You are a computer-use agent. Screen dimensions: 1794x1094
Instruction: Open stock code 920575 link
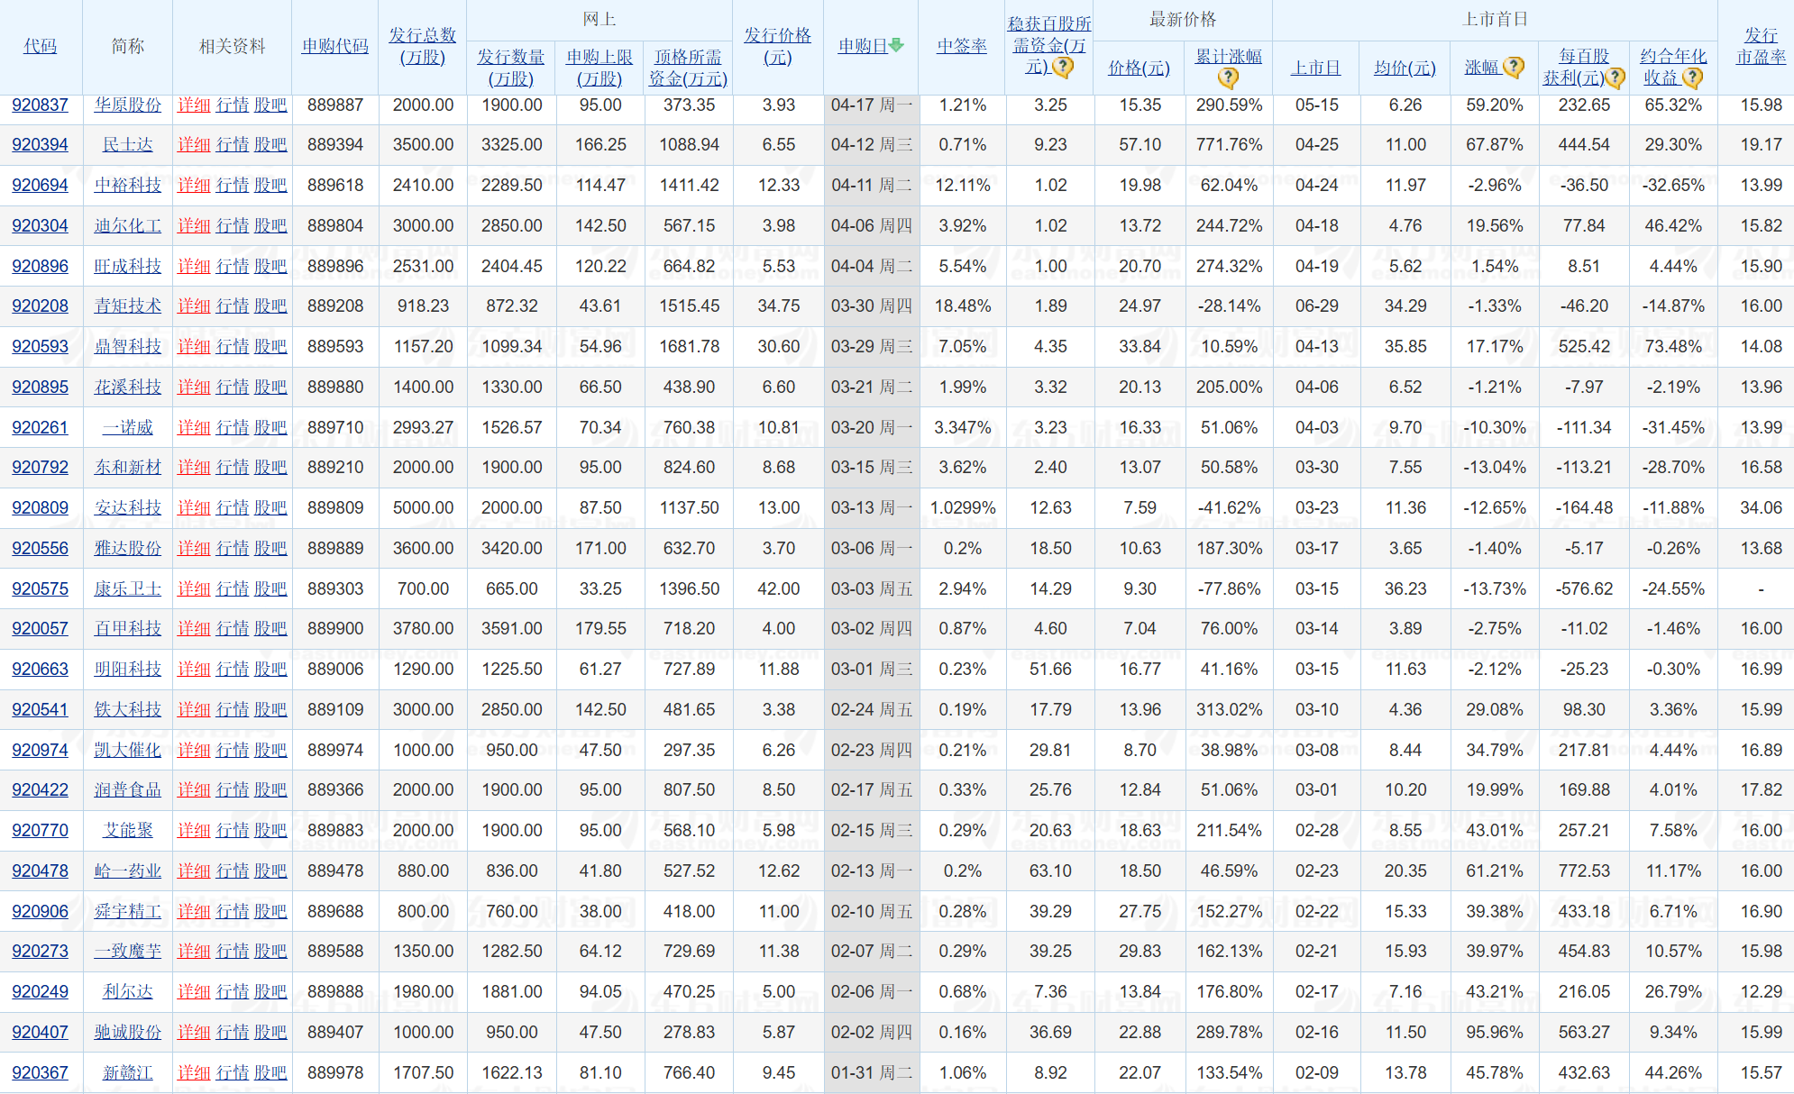(40, 588)
